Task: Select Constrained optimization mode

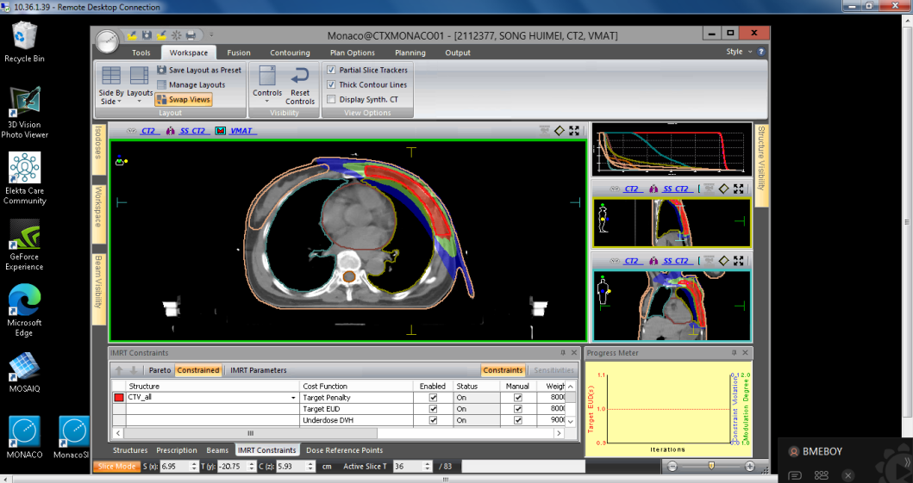Action: click(x=198, y=370)
